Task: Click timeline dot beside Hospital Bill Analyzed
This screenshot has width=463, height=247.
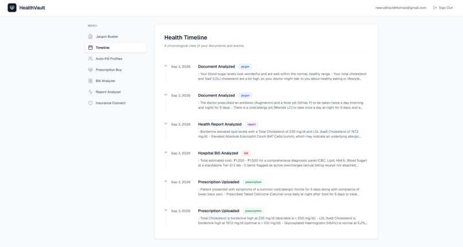Action: tap(165, 152)
